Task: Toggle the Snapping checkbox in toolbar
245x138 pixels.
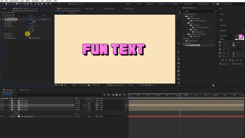Action: (70, 4)
